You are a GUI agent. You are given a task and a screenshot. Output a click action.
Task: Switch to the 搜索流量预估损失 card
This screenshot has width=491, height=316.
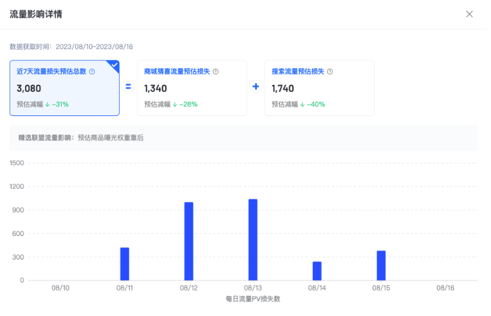pos(319,88)
